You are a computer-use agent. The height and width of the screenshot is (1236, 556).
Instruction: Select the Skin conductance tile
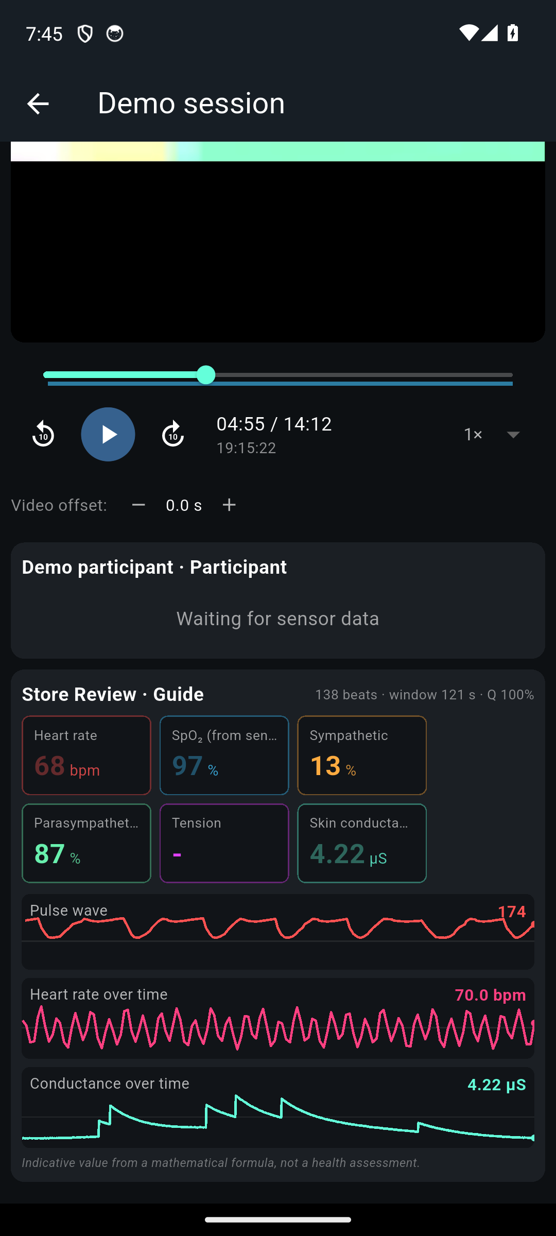[x=362, y=843]
